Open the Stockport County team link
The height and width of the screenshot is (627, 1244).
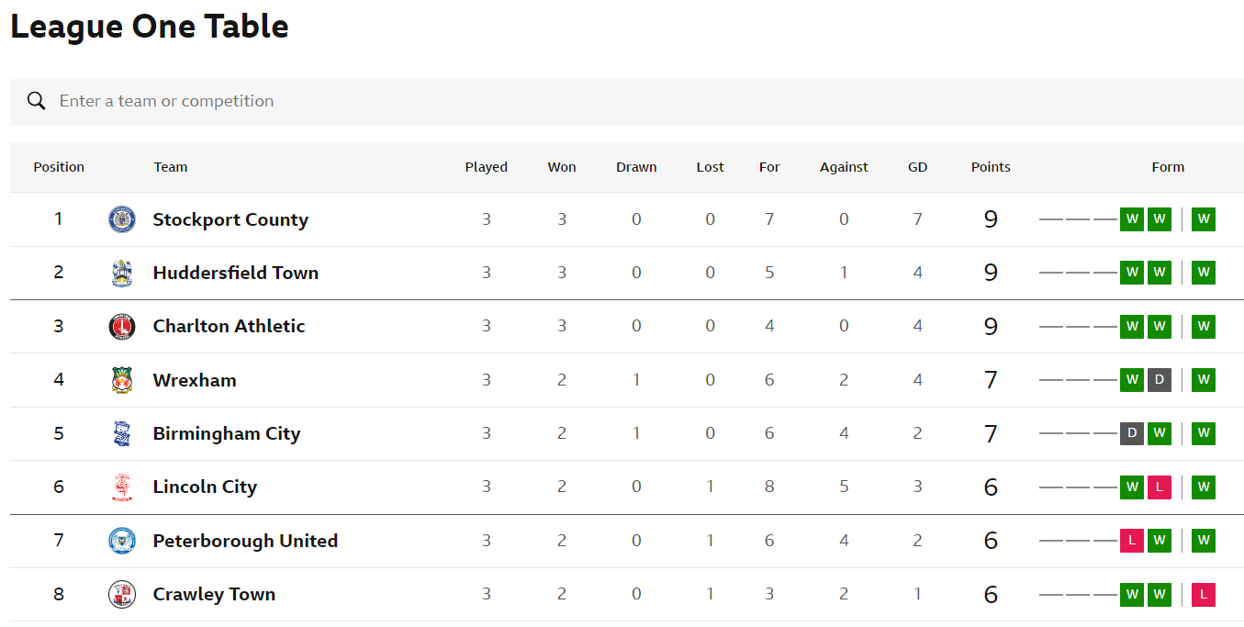click(x=230, y=219)
